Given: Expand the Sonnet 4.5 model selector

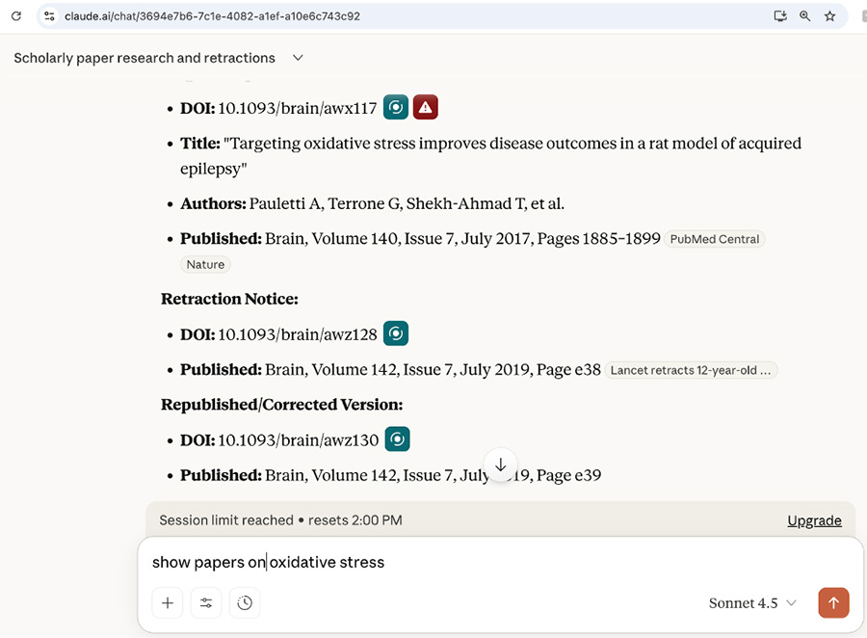Looking at the screenshot, I should click(x=752, y=603).
